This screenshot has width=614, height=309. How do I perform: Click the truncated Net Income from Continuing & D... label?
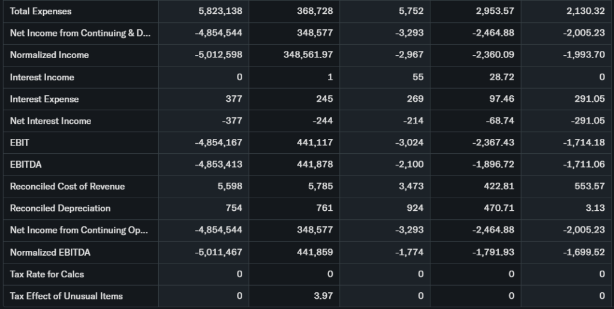click(x=80, y=33)
